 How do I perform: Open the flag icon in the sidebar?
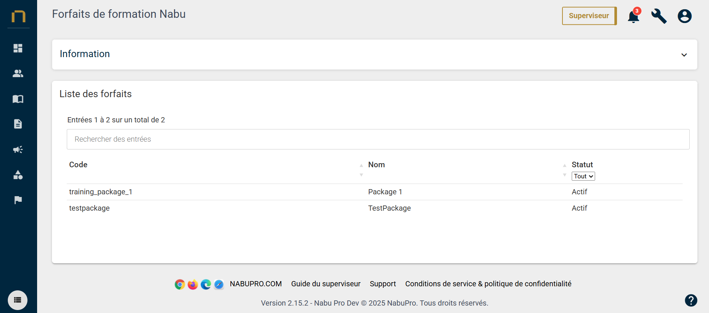pos(18,200)
